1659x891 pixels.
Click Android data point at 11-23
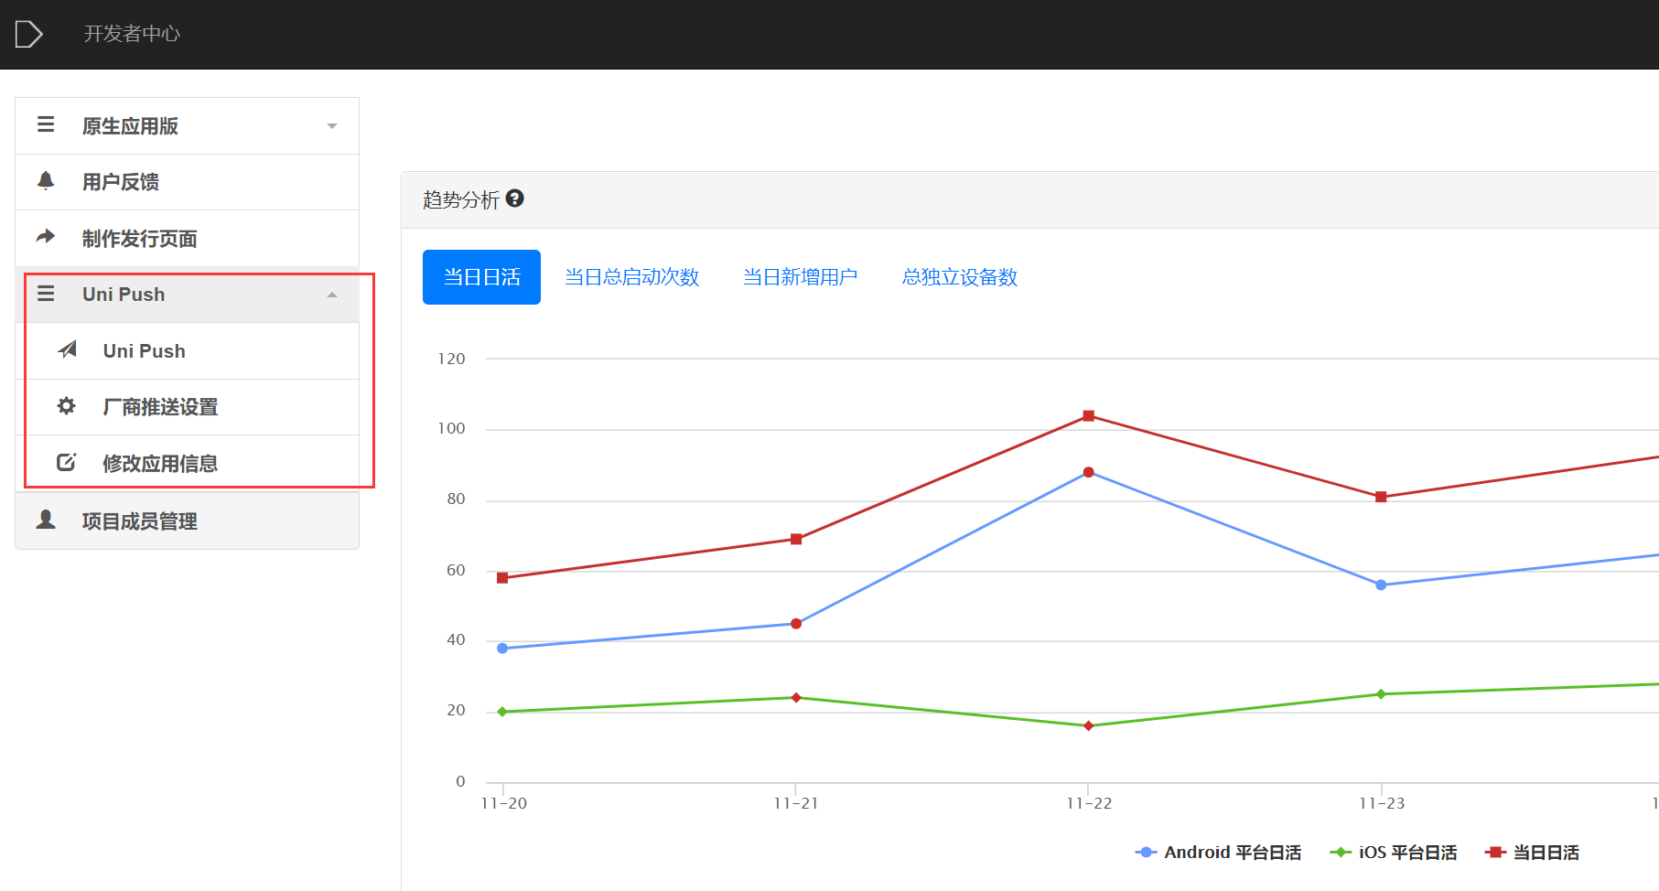(x=1381, y=585)
